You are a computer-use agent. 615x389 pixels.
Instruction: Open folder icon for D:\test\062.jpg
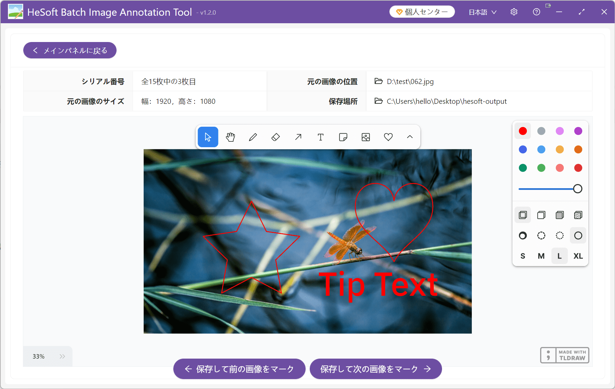coord(378,81)
